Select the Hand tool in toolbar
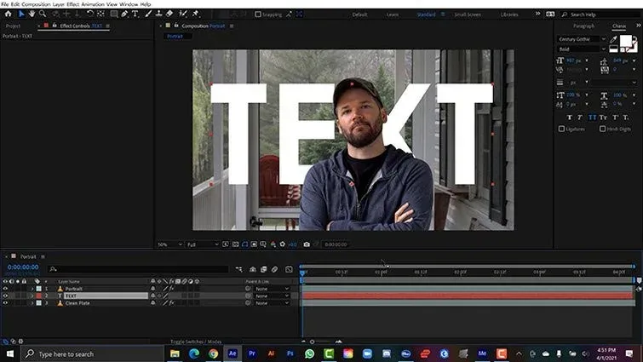Screen dimensions: 643x362 (x=32, y=14)
